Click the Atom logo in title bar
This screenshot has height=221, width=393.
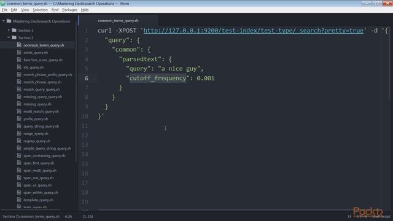pos(2,3)
